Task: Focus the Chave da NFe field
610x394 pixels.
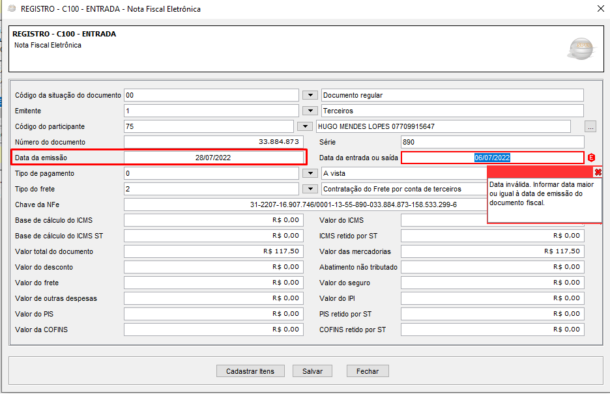Action: coord(306,204)
